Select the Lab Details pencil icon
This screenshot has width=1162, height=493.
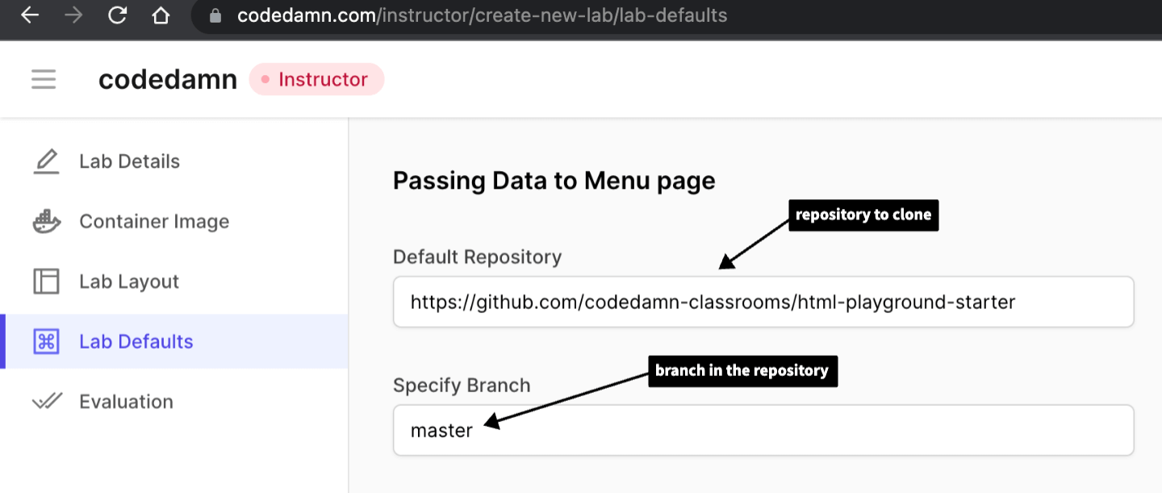(46, 161)
